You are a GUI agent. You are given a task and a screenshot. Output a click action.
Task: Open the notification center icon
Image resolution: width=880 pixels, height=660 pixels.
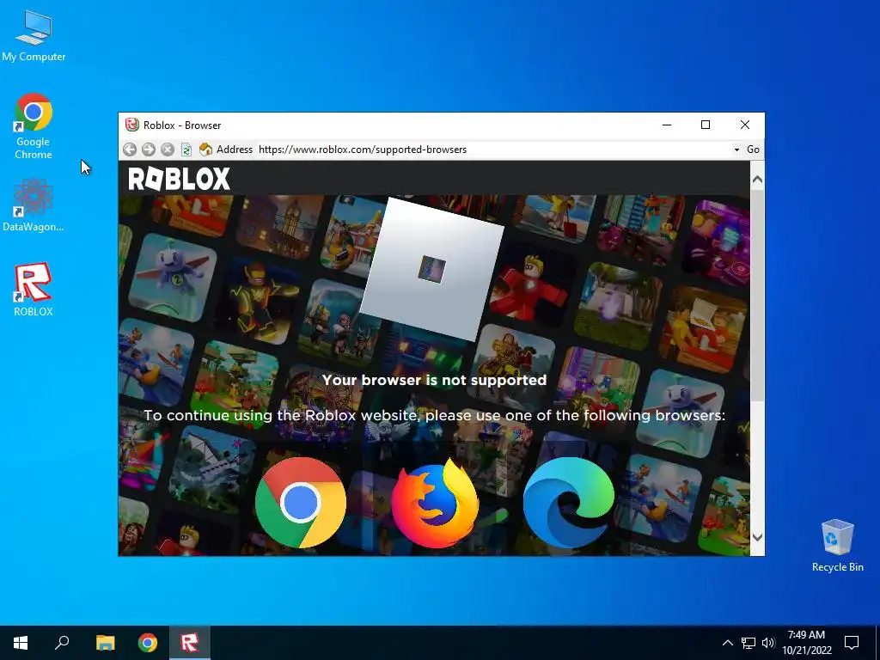(x=852, y=643)
